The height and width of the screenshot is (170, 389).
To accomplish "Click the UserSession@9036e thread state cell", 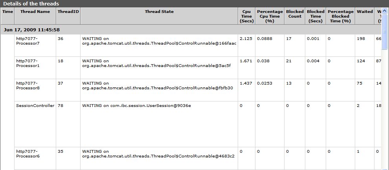I will [x=159, y=124].
